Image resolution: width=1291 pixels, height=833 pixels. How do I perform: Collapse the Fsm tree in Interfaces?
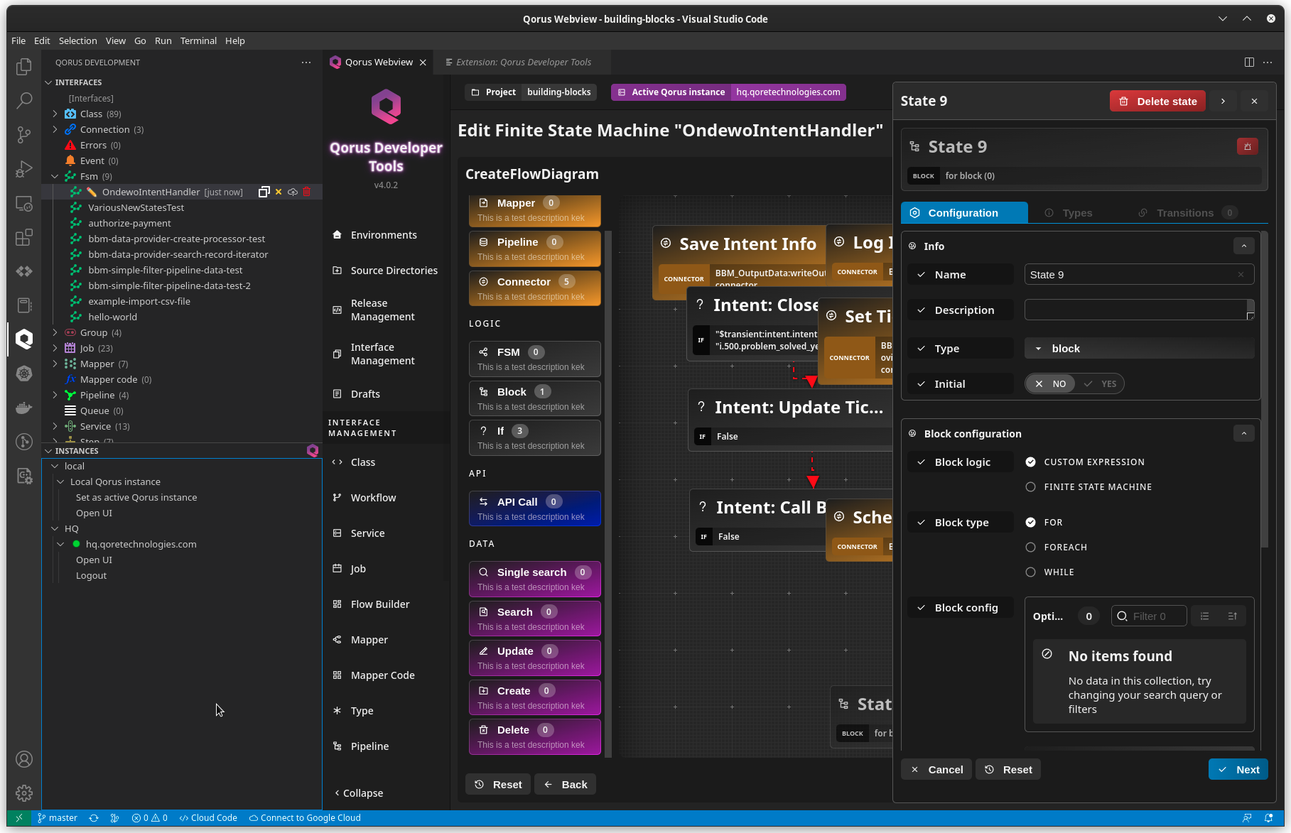pyautogui.click(x=55, y=176)
